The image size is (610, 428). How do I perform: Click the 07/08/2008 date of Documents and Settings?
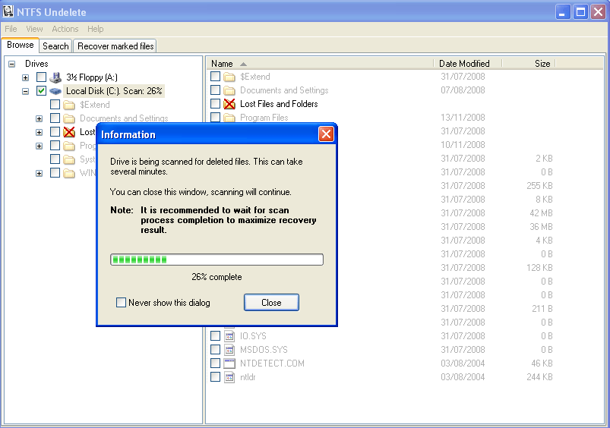463,90
